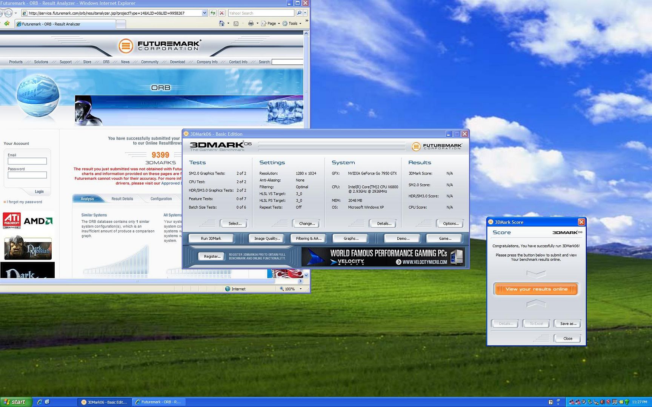Click Login button on Futuremark page
652x407 pixels.
pyautogui.click(x=39, y=191)
